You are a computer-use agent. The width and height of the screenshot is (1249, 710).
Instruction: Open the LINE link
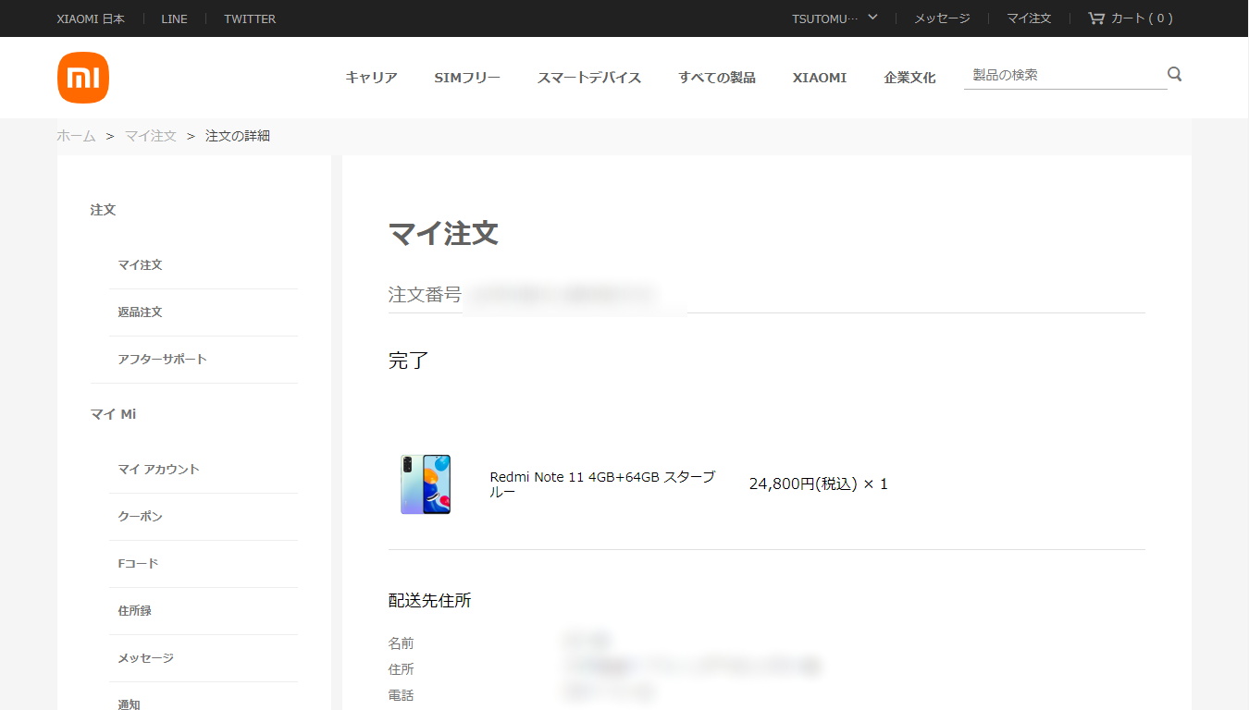coord(174,18)
